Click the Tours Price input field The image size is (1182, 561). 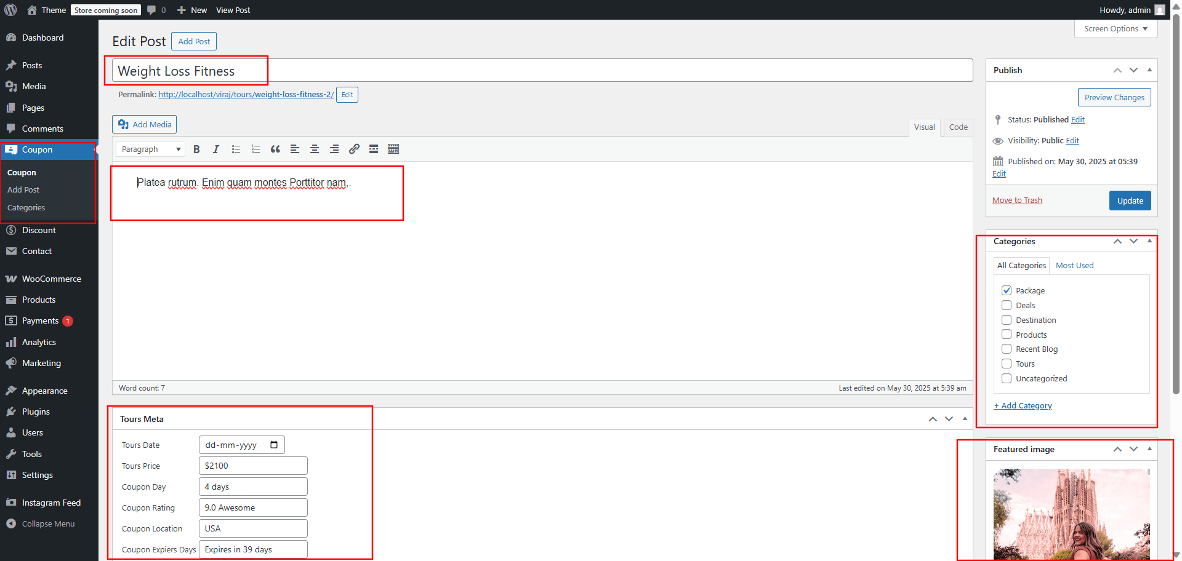tap(253, 466)
